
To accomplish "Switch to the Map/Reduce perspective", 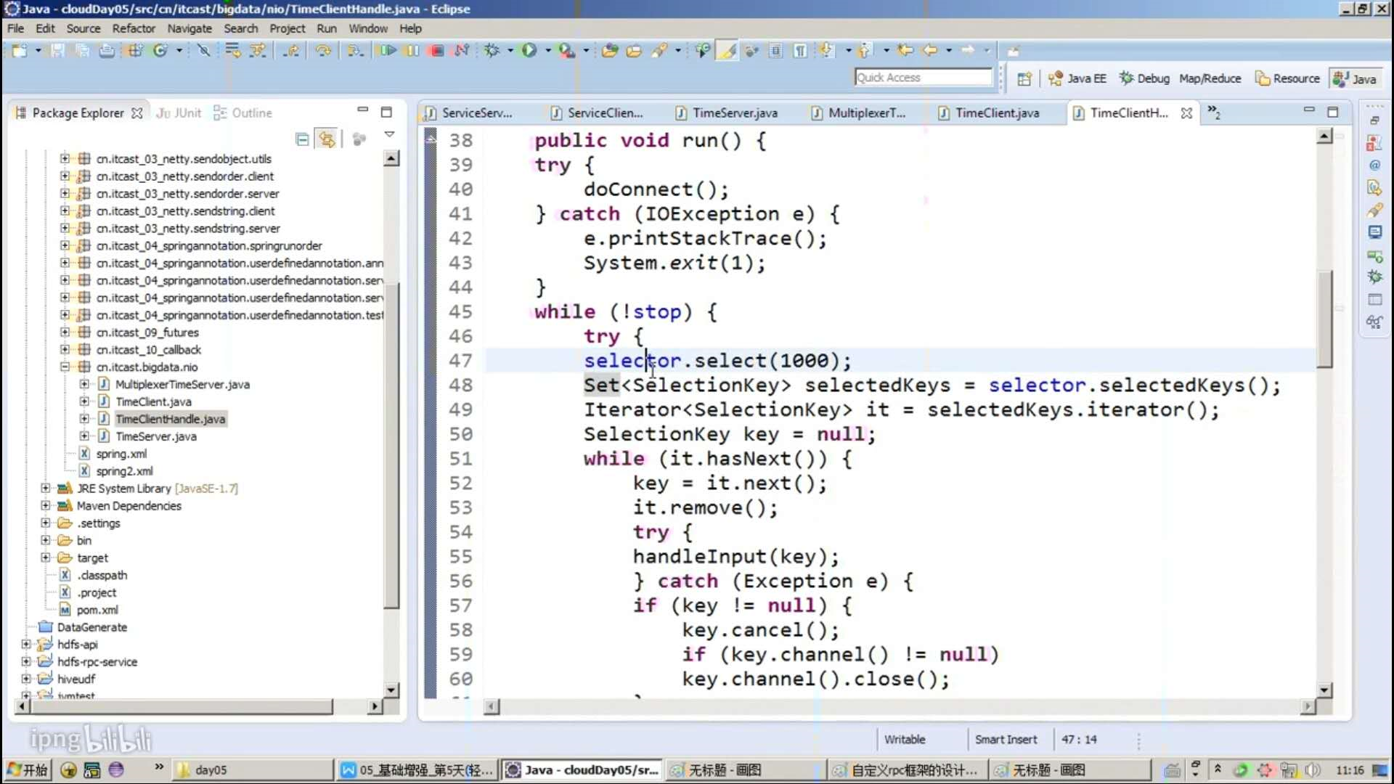I will pyautogui.click(x=1210, y=78).
